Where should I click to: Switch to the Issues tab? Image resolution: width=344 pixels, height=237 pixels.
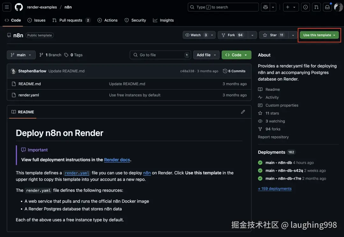36,20
